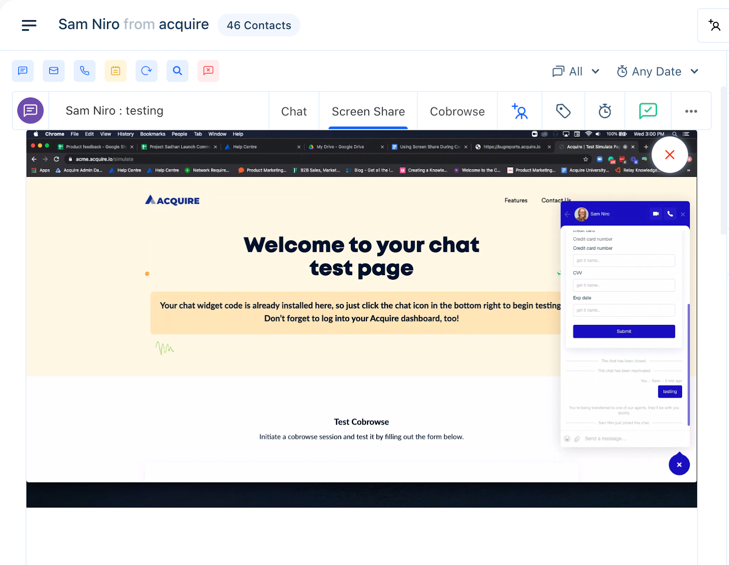Click the Acquire logo on test page
The image size is (729, 565).
tap(172, 200)
